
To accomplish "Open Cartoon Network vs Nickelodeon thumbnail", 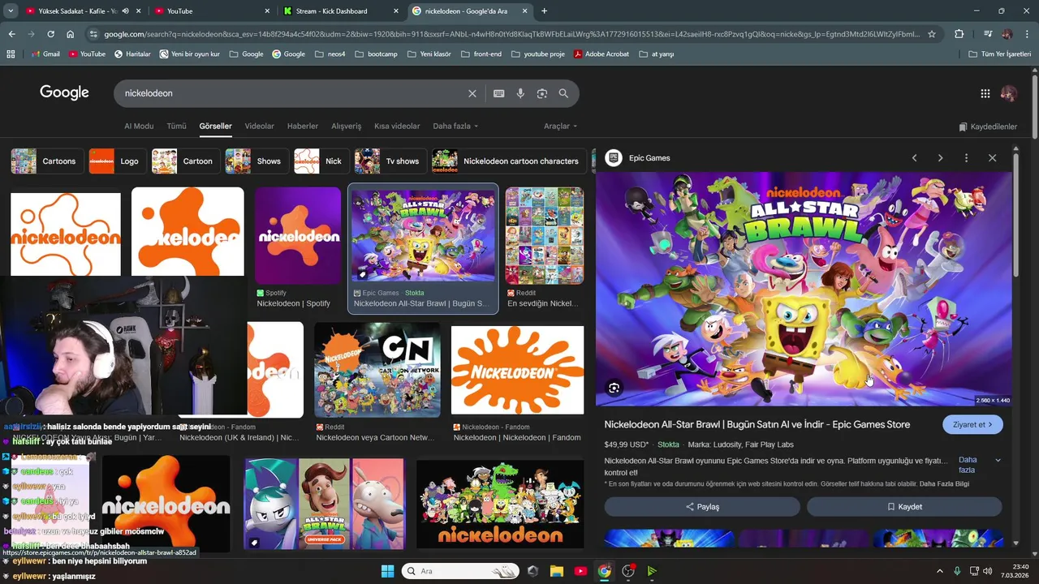I will (377, 370).
